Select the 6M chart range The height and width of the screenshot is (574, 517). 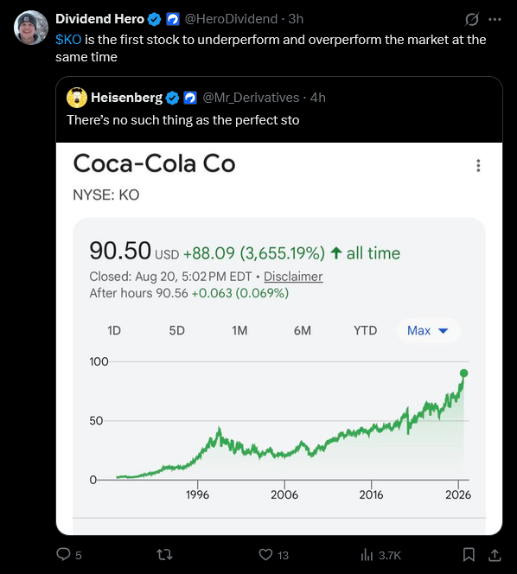[303, 330]
